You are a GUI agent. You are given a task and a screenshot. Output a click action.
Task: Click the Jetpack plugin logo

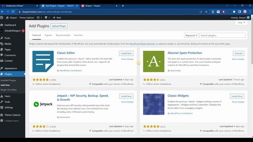pyautogui.click(x=43, y=104)
